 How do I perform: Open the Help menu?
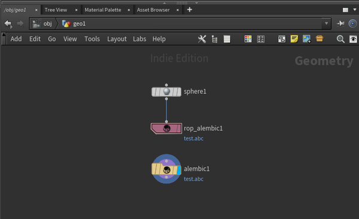(x=159, y=39)
